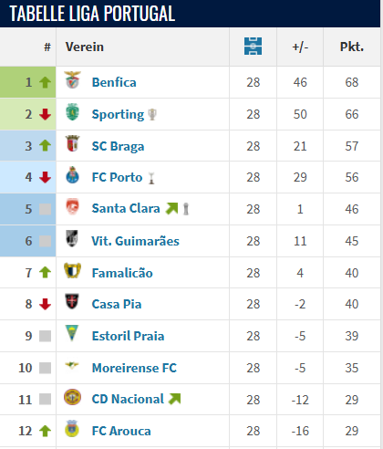383x449 pixels.
Task: Click the trophy icon beside Sporting
Action: pyautogui.click(x=152, y=115)
